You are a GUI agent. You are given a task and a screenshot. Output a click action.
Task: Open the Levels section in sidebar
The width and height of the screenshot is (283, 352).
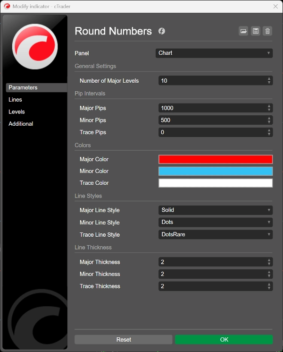point(17,112)
